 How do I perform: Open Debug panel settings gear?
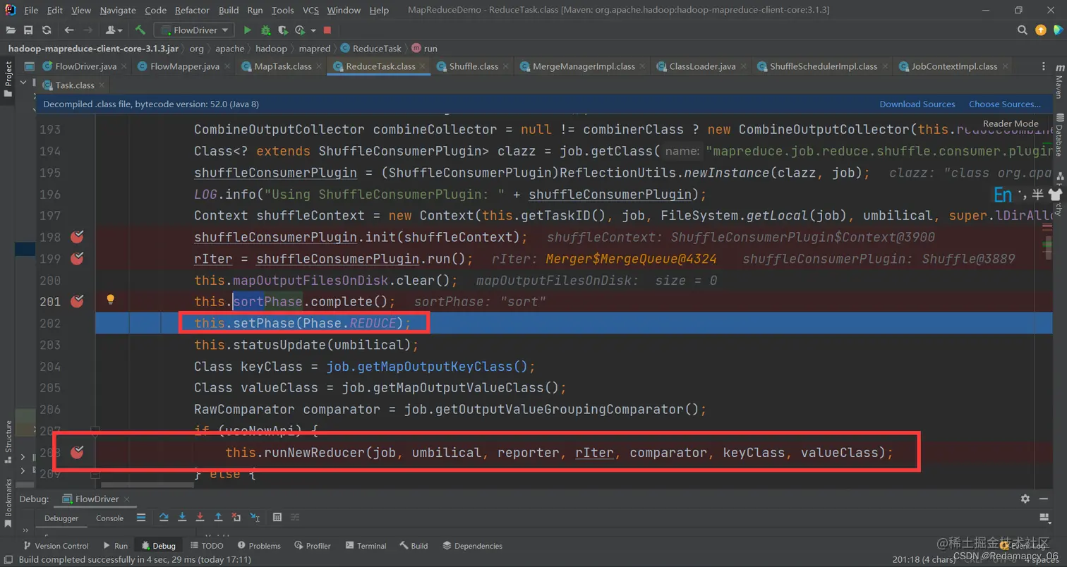coord(1025,499)
